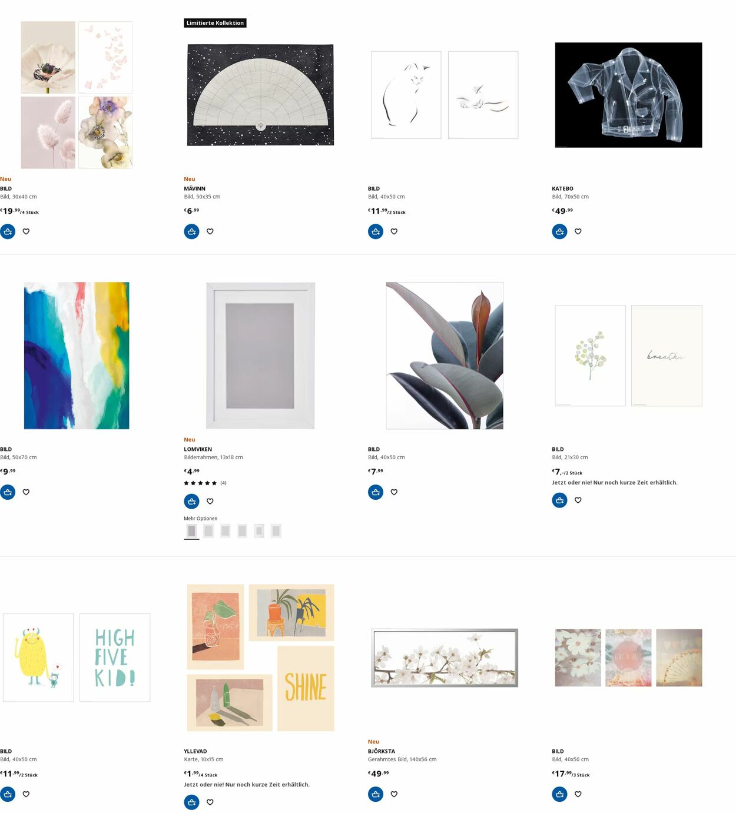Open the floral four-piece picture set image
The width and height of the screenshot is (736, 813).
pyautogui.click(x=77, y=95)
